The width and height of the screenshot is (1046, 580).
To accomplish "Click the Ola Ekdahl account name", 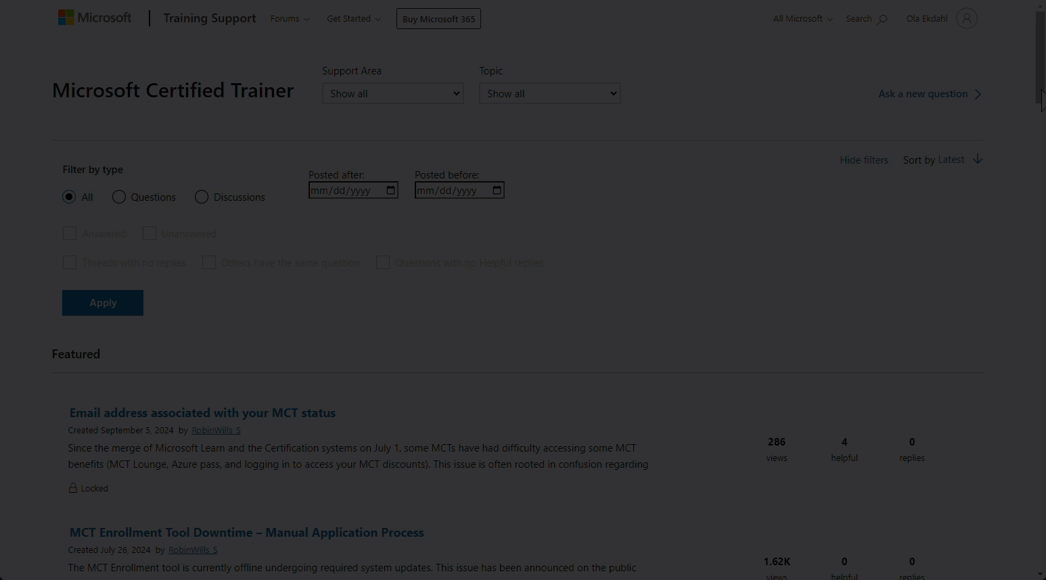I will tap(927, 19).
